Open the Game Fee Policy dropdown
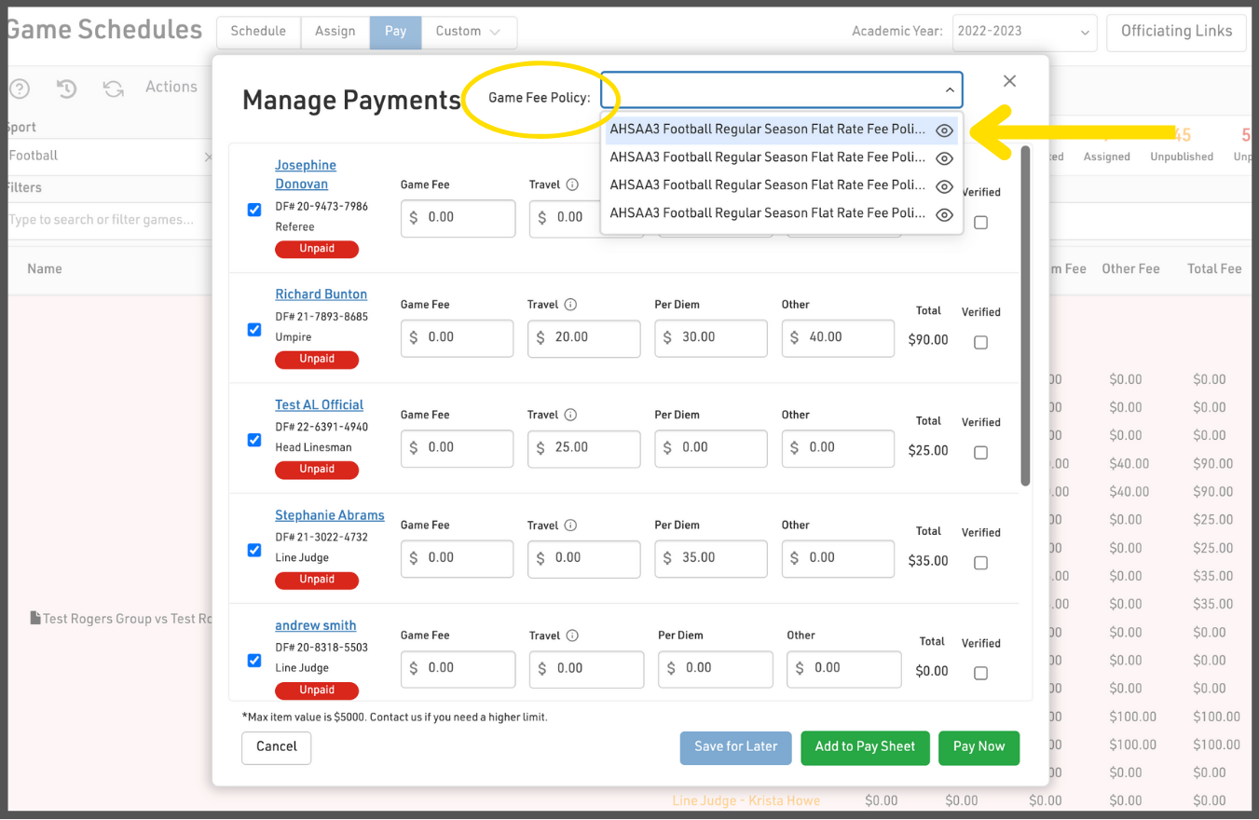This screenshot has height=820, width=1259. click(x=781, y=90)
